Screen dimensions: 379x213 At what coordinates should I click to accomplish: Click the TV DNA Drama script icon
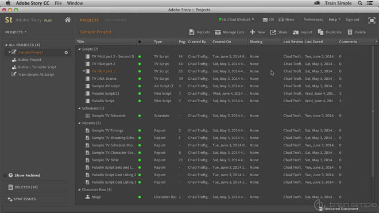pos(87,79)
